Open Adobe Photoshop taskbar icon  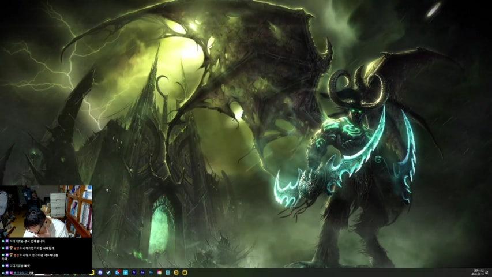(x=151, y=272)
